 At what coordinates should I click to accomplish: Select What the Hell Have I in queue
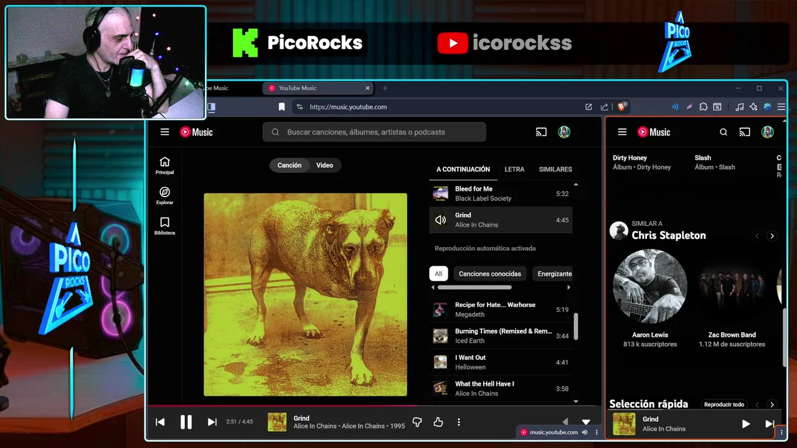tap(501, 388)
